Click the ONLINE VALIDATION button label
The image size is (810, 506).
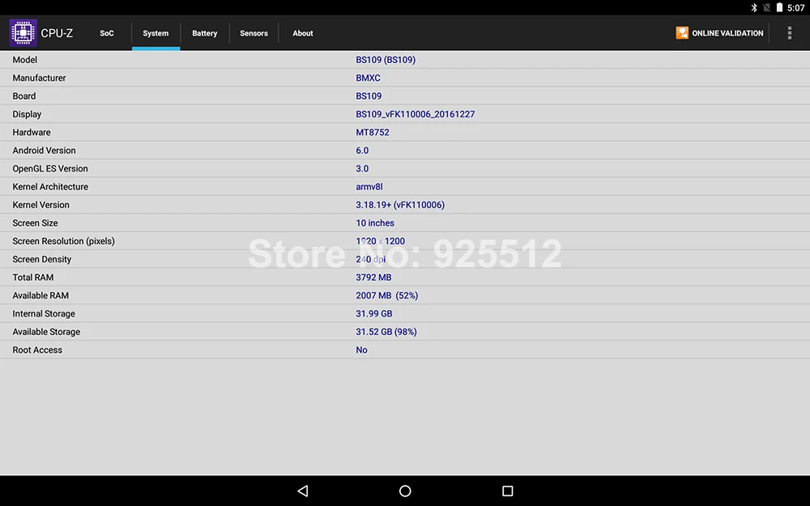click(x=727, y=33)
